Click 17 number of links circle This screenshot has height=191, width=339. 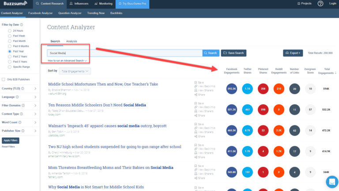294,151
